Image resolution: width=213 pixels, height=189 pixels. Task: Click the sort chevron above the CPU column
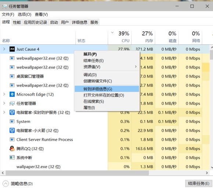(112, 33)
